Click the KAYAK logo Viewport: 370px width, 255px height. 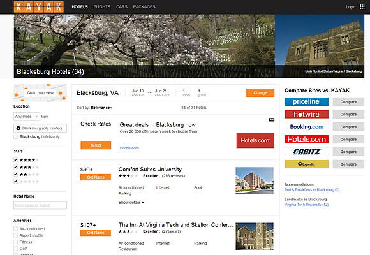[39, 7]
